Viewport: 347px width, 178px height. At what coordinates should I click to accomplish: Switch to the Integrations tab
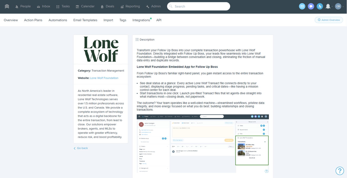tap(141, 20)
